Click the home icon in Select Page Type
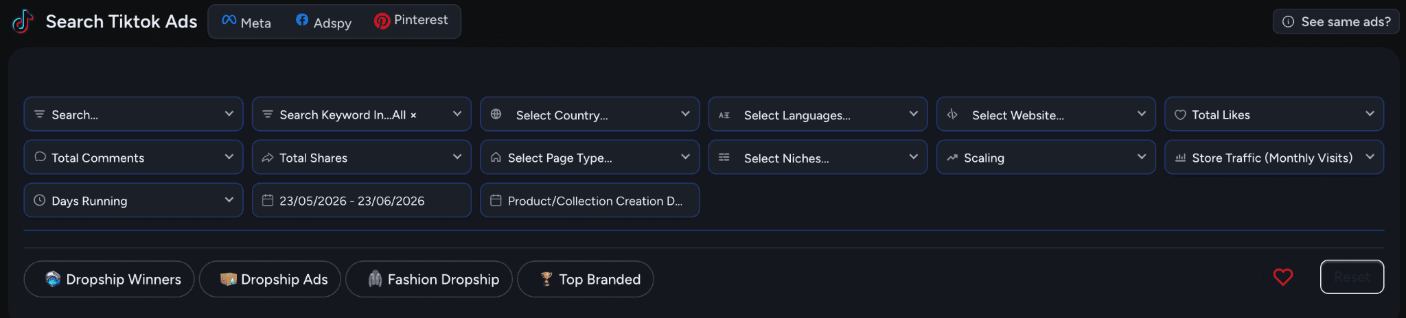The width and height of the screenshot is (1406, 318). point(496,158)
